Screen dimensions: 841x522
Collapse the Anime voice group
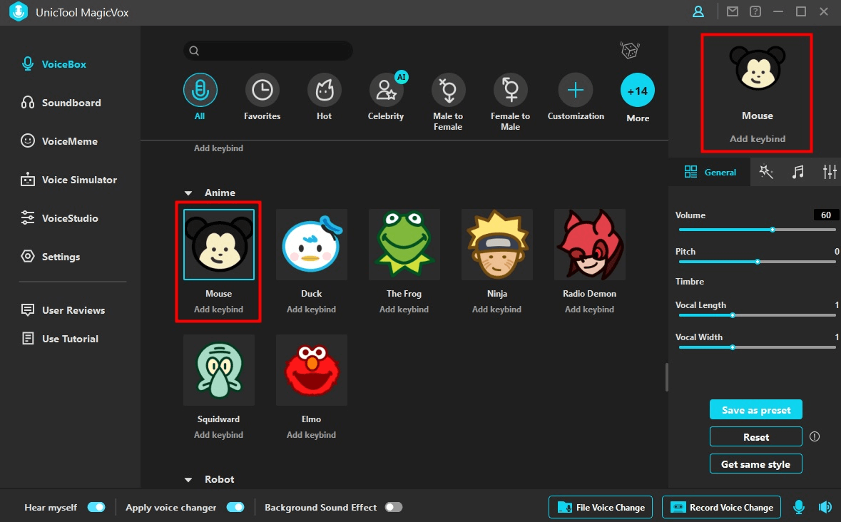[188, 193]
